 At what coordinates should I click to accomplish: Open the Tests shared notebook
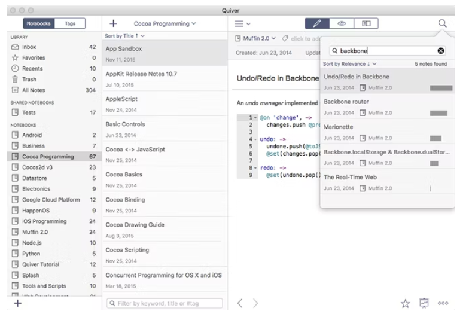pos(54,112)
